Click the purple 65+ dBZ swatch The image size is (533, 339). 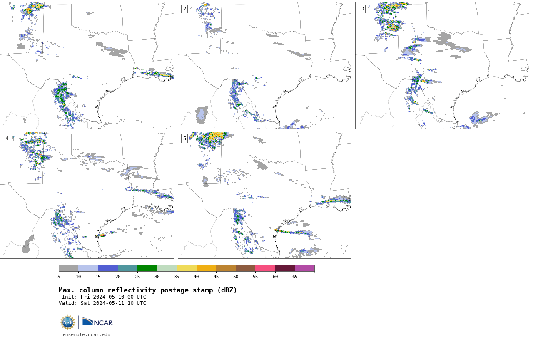pos(304,268)
